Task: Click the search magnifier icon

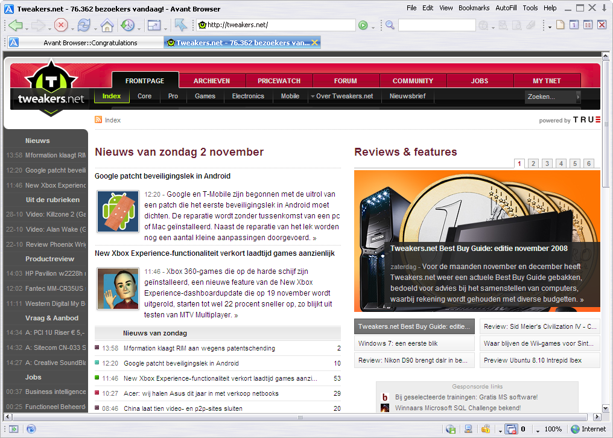Action: (390, 25)
